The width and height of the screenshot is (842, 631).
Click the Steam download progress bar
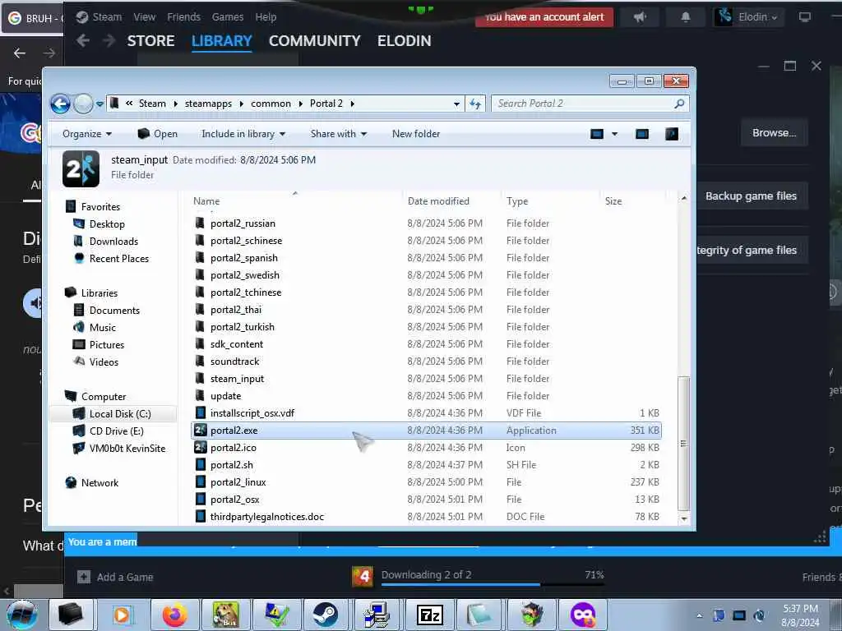coord(493,584)
